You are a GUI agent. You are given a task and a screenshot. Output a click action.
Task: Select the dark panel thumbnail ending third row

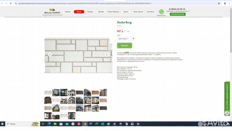pyautogui.click(x=103, y=108)
